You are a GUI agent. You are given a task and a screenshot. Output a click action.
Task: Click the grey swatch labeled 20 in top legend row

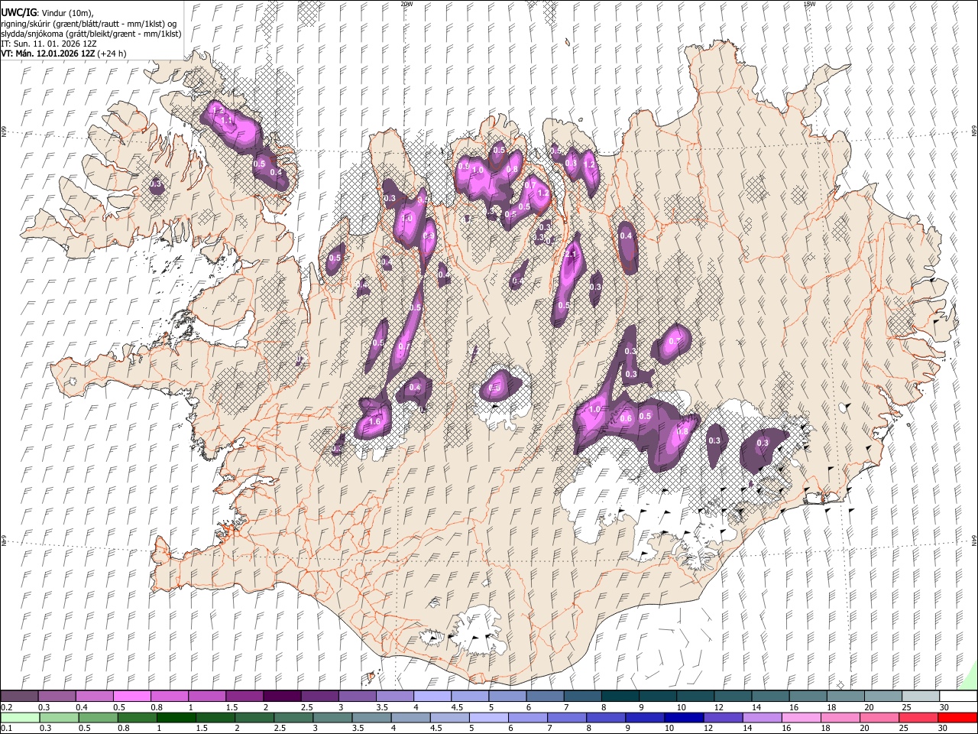(x=882, y=696)
